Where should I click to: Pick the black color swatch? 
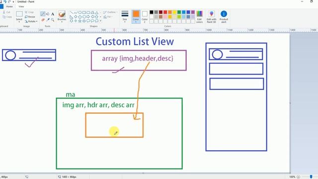152,12
